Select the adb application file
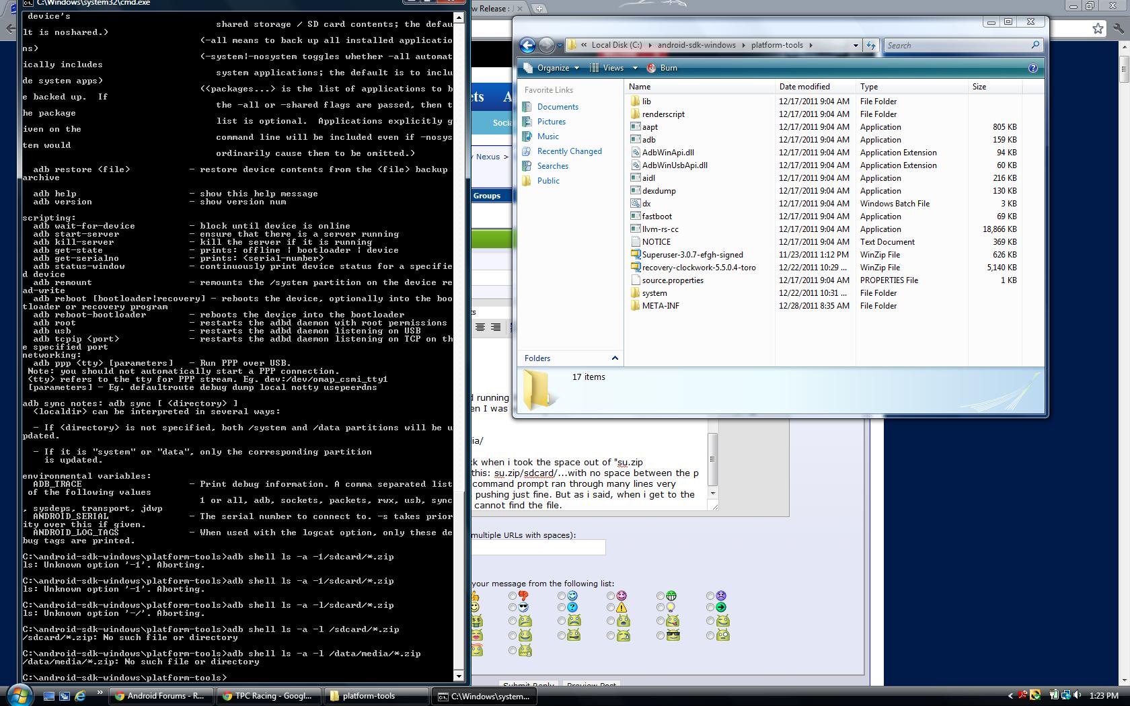 click(x=648, y=140)
